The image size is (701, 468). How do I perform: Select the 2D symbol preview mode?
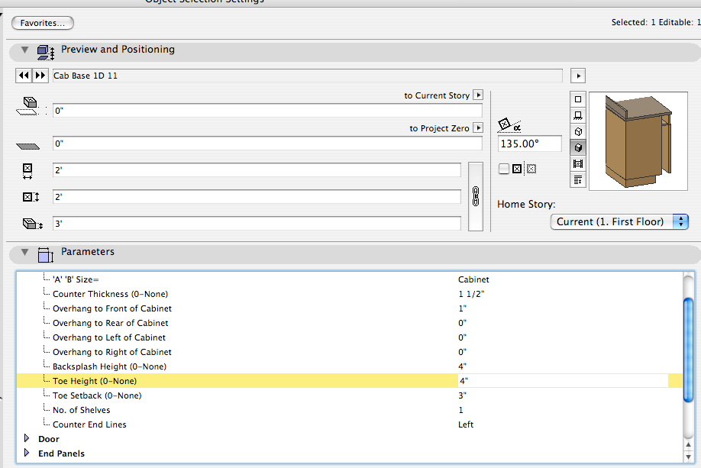click(578, 99)
